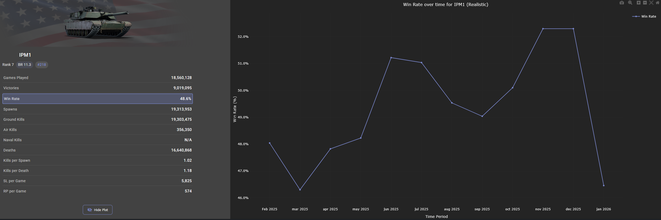Select the Kills per Death row
661x220 pixels.
coord(98,171)
